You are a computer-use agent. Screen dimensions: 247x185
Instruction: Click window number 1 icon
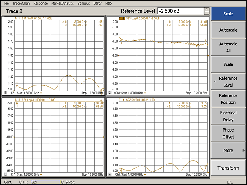pyautogui.click(x=5, y=92)
